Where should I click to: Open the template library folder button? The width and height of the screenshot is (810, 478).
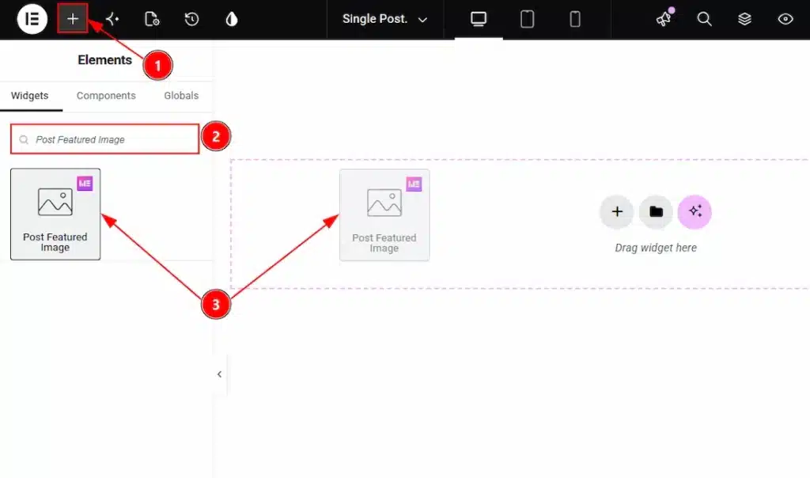click(656, 211)
